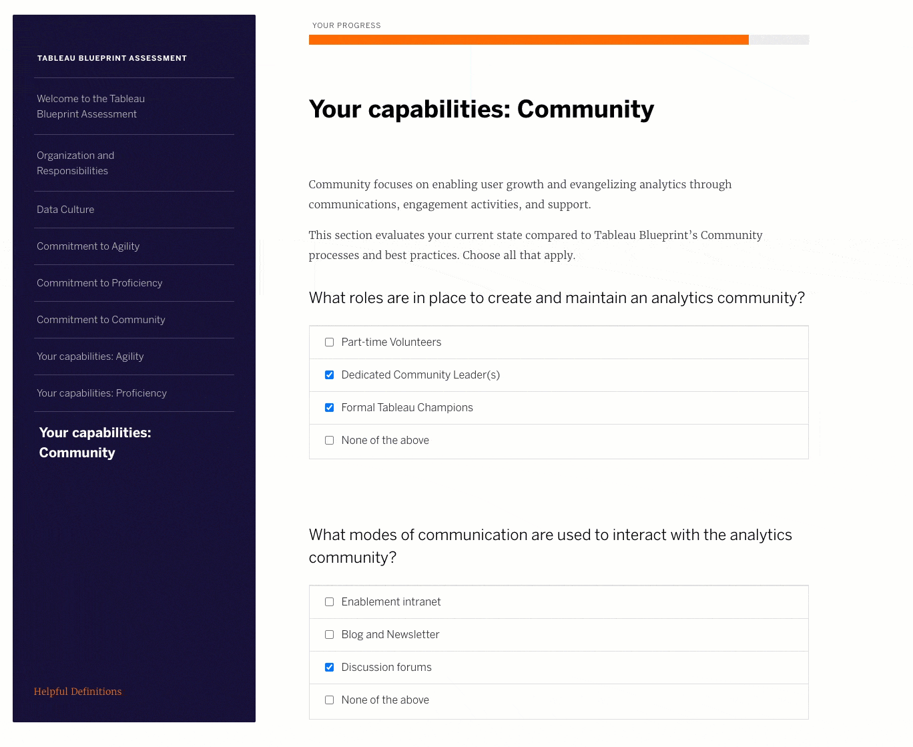913x747 pixels.
Task: Jump to Commitment to Proficiency section
Action: point(99,283)
